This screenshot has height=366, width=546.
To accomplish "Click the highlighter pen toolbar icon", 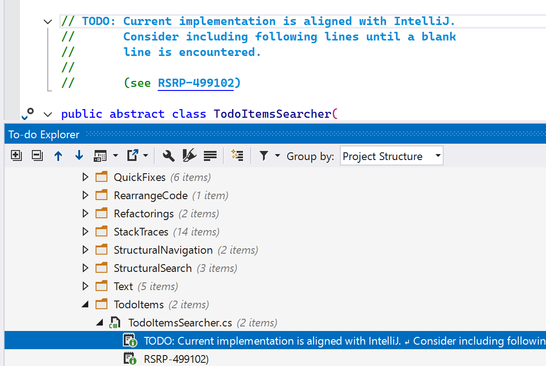I will [x=189, y=156].
